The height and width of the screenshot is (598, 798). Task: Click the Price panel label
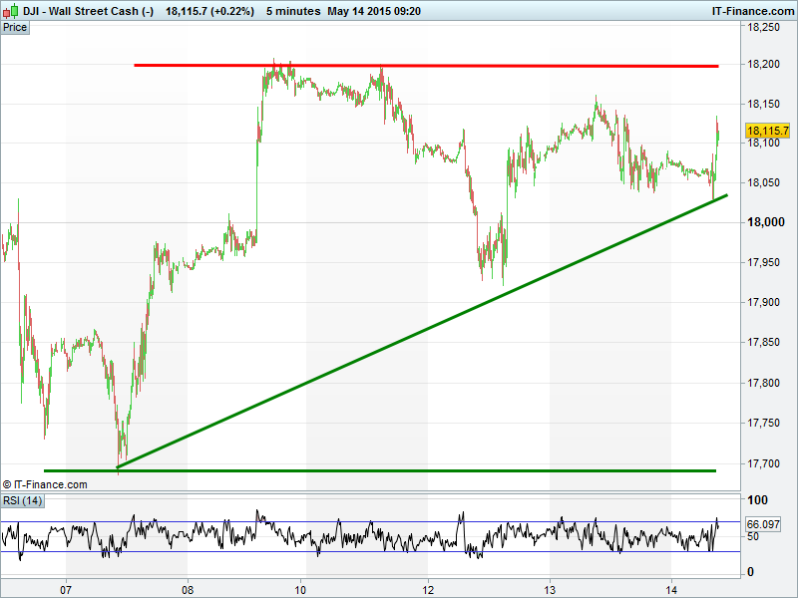15,27
